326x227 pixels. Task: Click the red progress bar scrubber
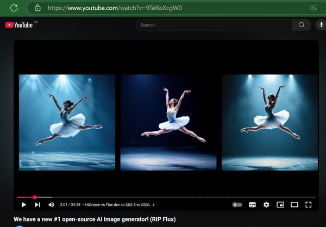35,197
